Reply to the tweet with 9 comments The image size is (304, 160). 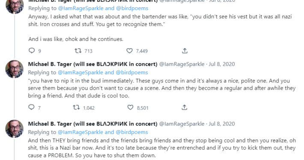tap(32, 51)
